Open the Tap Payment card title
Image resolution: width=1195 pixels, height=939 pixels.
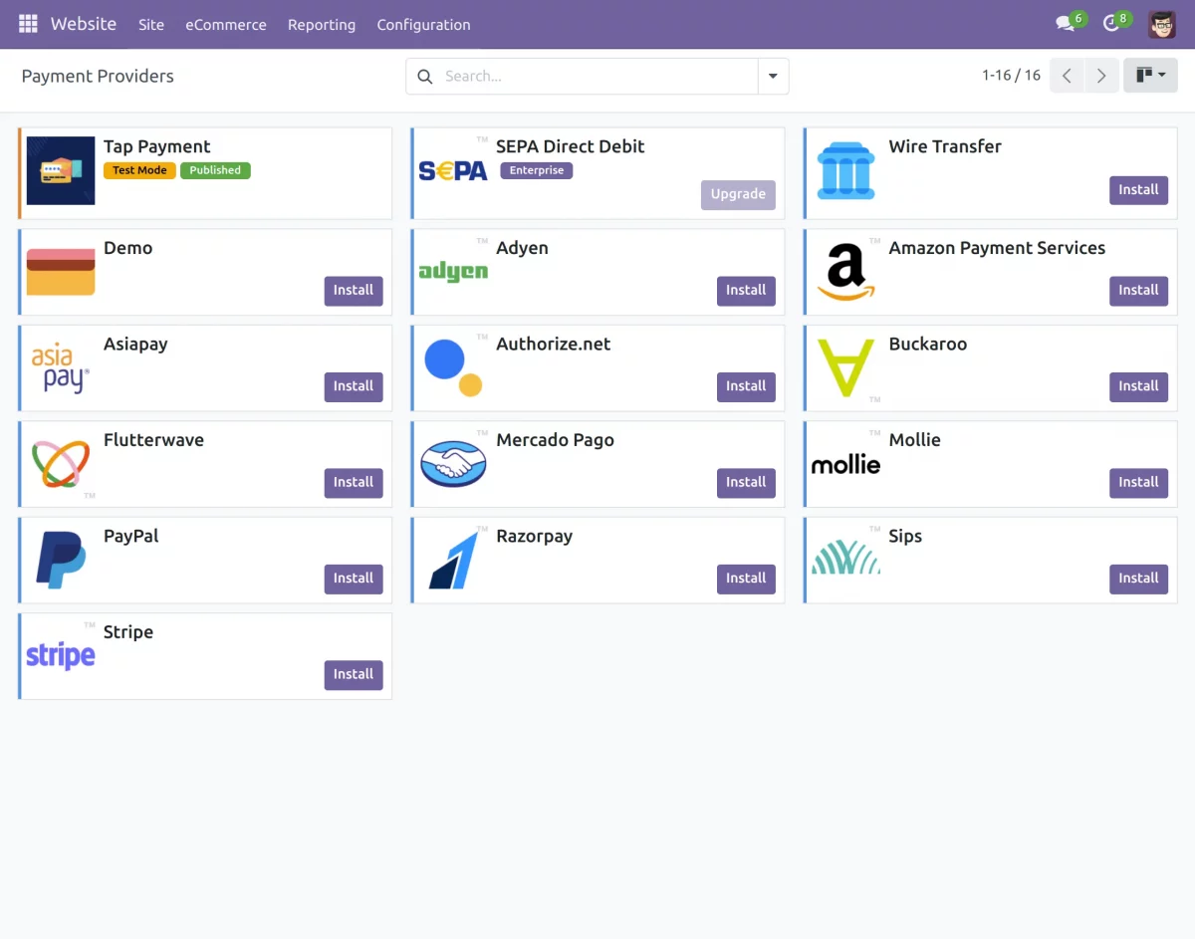tap(157, 147)
